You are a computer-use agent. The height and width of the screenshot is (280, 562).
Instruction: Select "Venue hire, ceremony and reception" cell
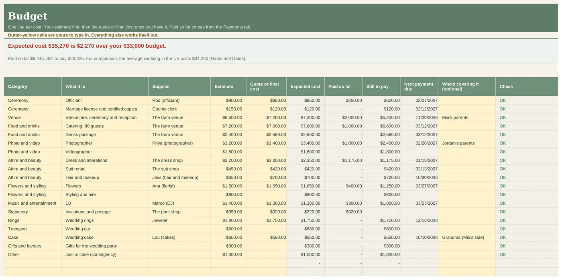pos(105,118)
